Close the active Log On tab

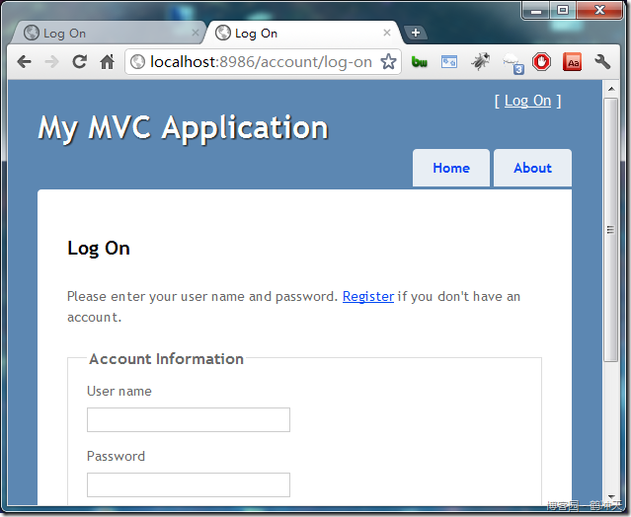click(387, 33)
